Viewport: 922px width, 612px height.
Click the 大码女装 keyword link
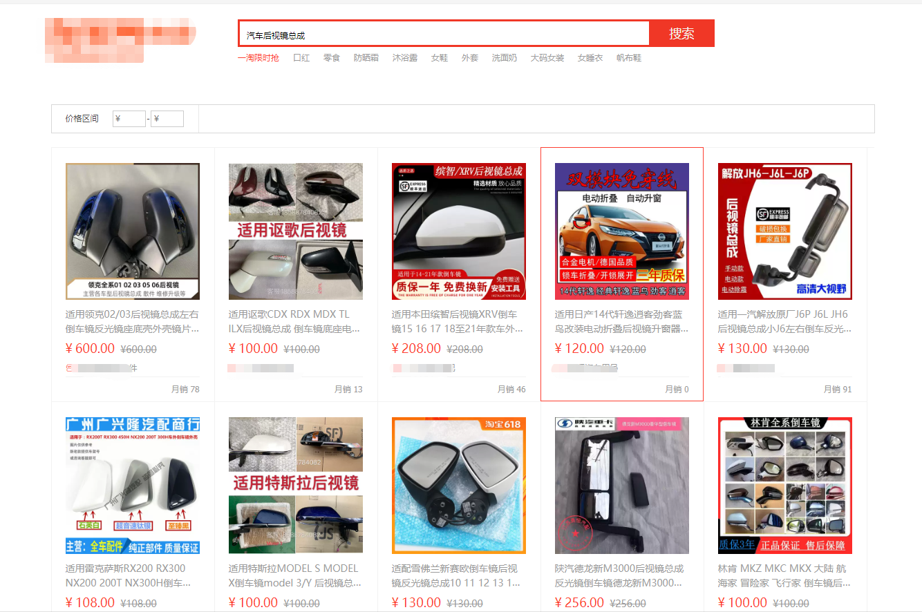point(547,58)
